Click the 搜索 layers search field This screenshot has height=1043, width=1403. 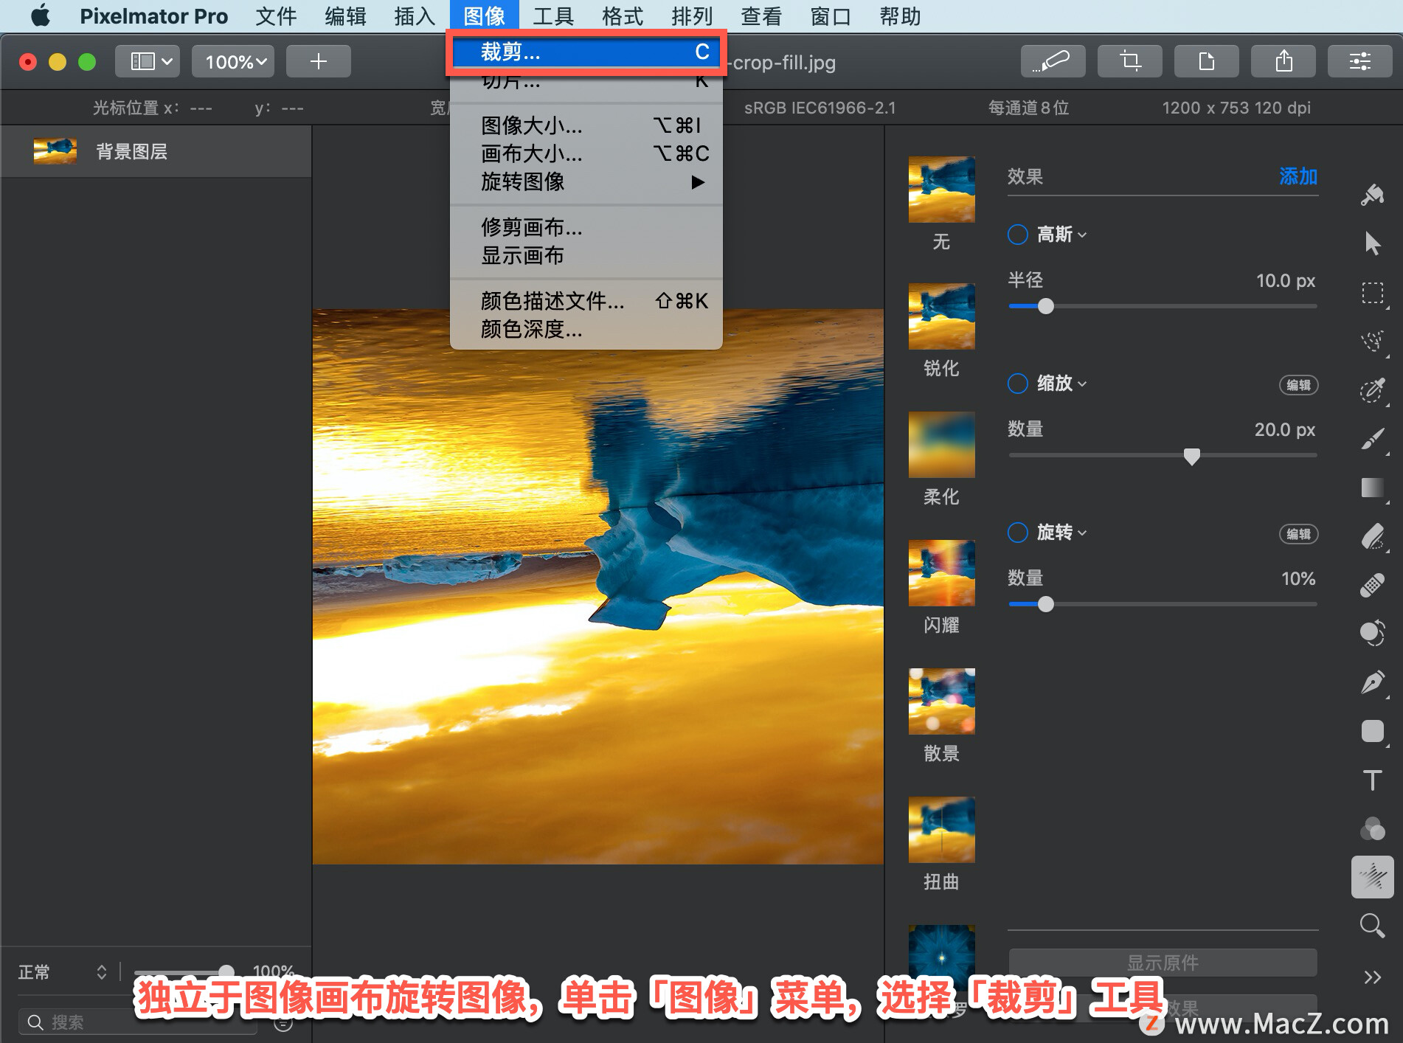point(137,1022)
